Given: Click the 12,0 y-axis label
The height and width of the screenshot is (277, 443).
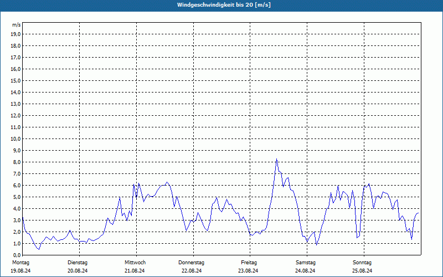Looking at the screenshot, I should (16, 116).
